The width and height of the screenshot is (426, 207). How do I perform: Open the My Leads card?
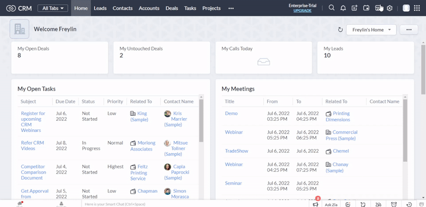pyautogui.click(x=366, y=57)
